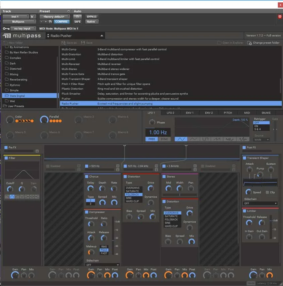Select the sawtooth LFO waveform shape
This screenshot has width=283, height=286.
217,139
